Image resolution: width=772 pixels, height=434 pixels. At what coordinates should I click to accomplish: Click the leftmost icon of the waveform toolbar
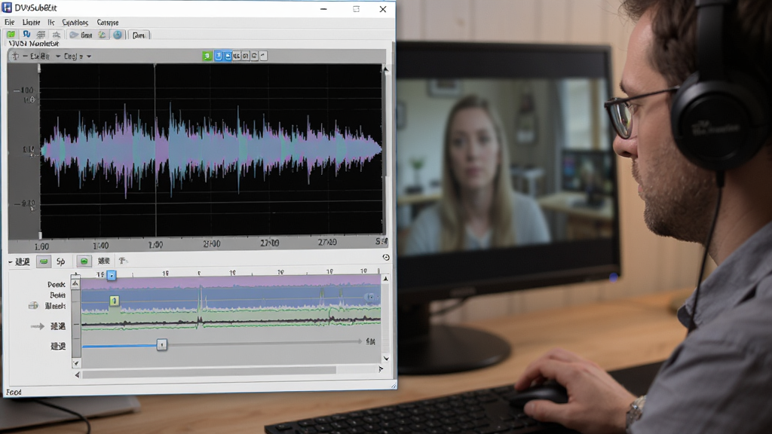click(x=15, y=56)
